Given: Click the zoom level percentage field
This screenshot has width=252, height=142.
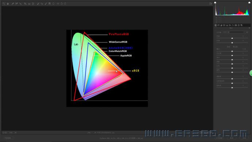Looking at the screenshot, I should click(11, 132).
